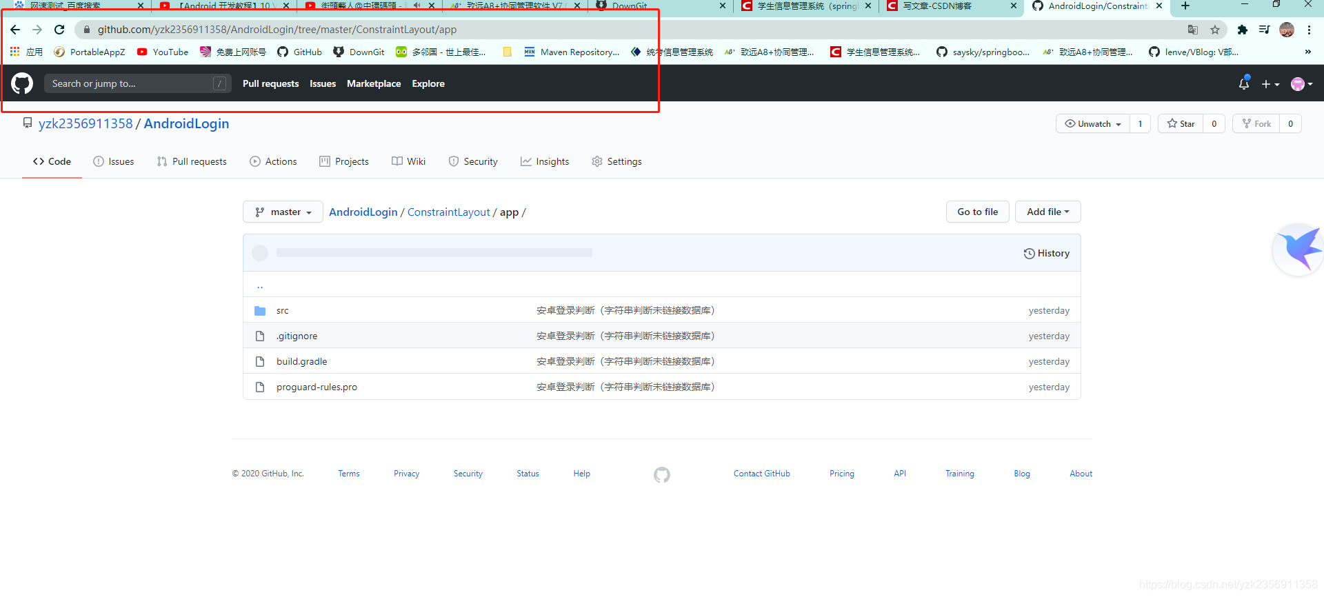Open the Unwatch dropdown
The height and width of the screenshot is (597, 1324).
[1093, 123]
